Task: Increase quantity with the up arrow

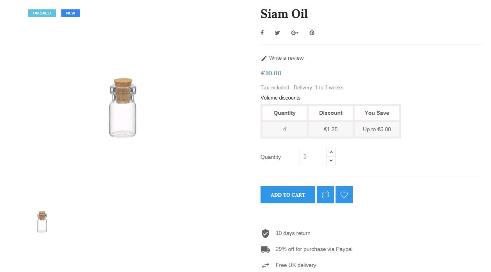Action: click(x=331, y=152)
